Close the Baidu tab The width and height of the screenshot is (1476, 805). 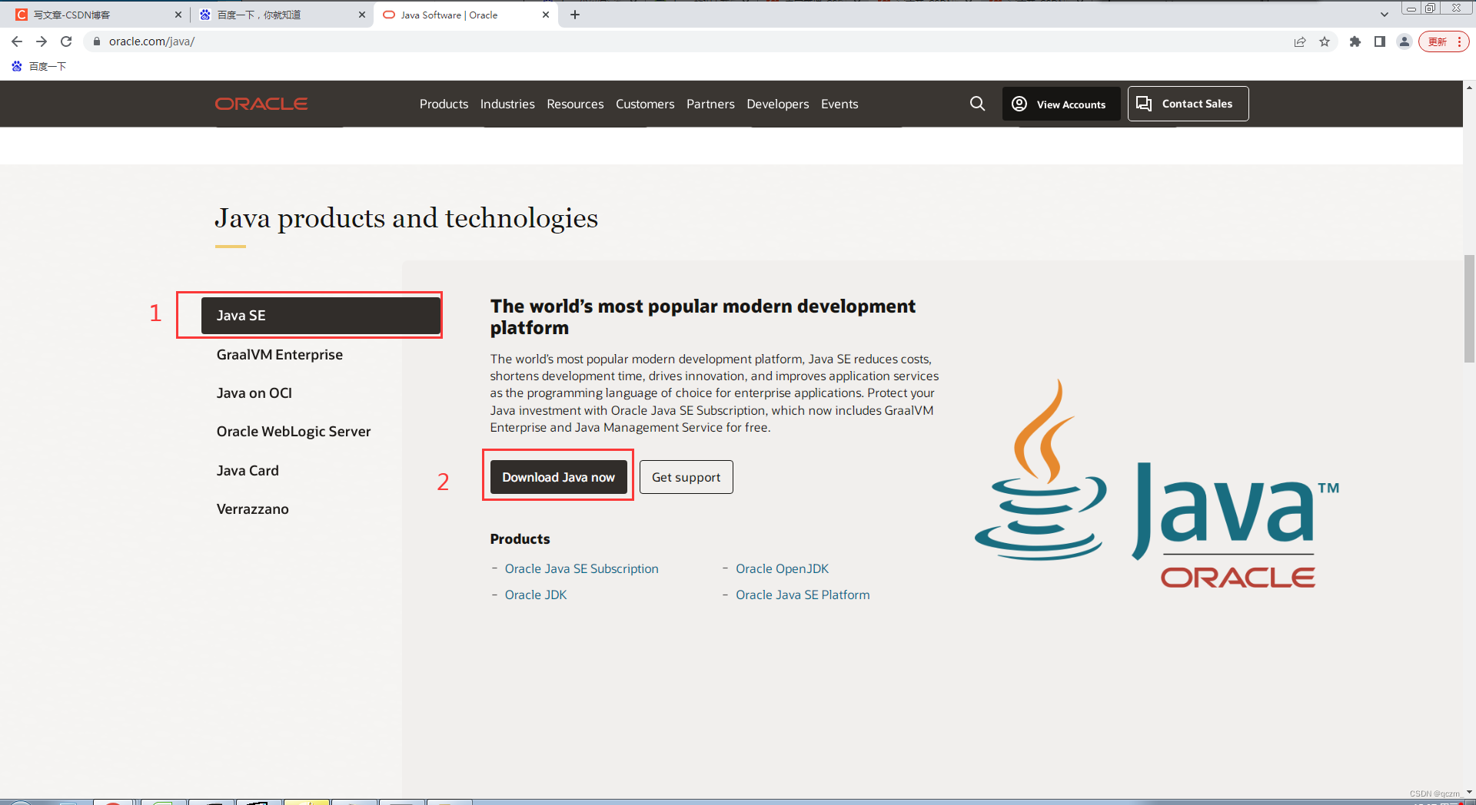tap(362, 15)
